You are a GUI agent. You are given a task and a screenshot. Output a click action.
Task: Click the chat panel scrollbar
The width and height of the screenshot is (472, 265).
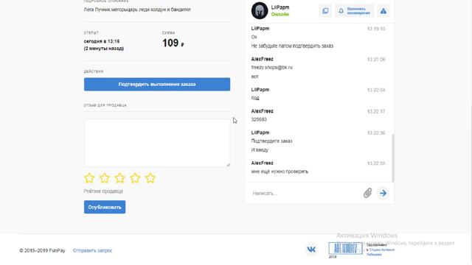(392, 158)
